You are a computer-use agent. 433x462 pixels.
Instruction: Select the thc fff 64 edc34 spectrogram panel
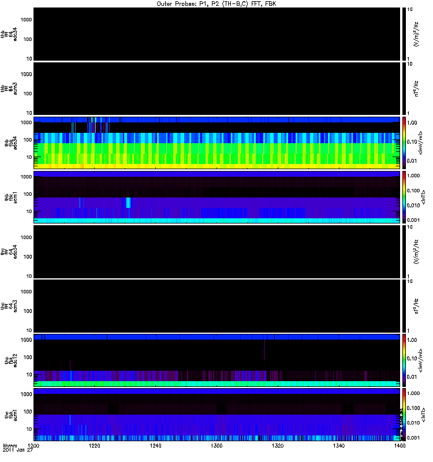[x=216, y=251]
